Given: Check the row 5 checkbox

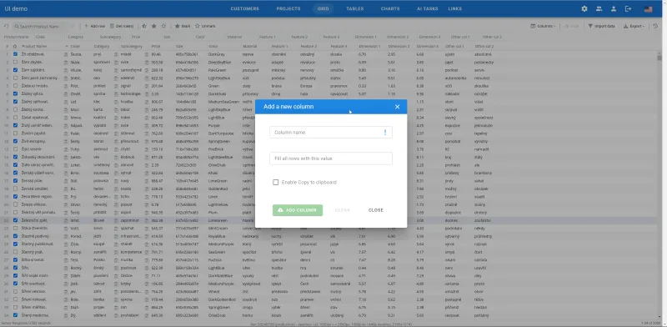Looking at the screenshot, I should tap(15, 86).
